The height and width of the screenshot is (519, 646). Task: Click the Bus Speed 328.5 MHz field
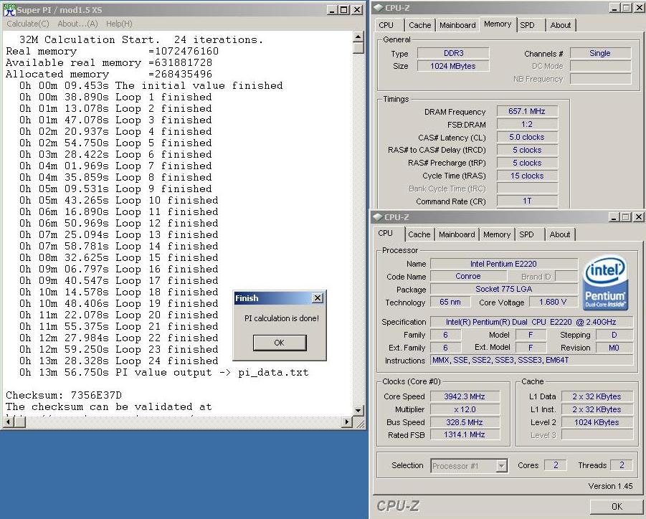point(465,422)
